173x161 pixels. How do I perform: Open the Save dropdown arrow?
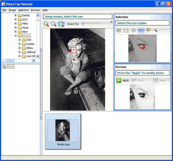pos(168,80)
